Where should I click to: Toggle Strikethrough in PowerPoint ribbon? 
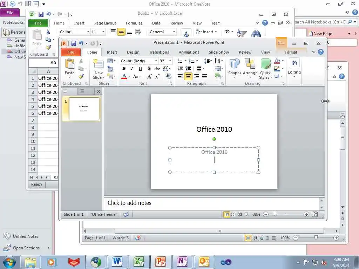(x=157, y=69)
